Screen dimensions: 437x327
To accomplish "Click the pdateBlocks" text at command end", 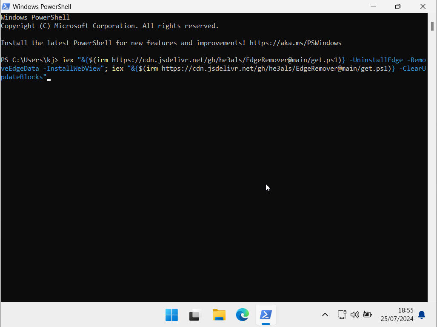I will (x=24, y=77).
